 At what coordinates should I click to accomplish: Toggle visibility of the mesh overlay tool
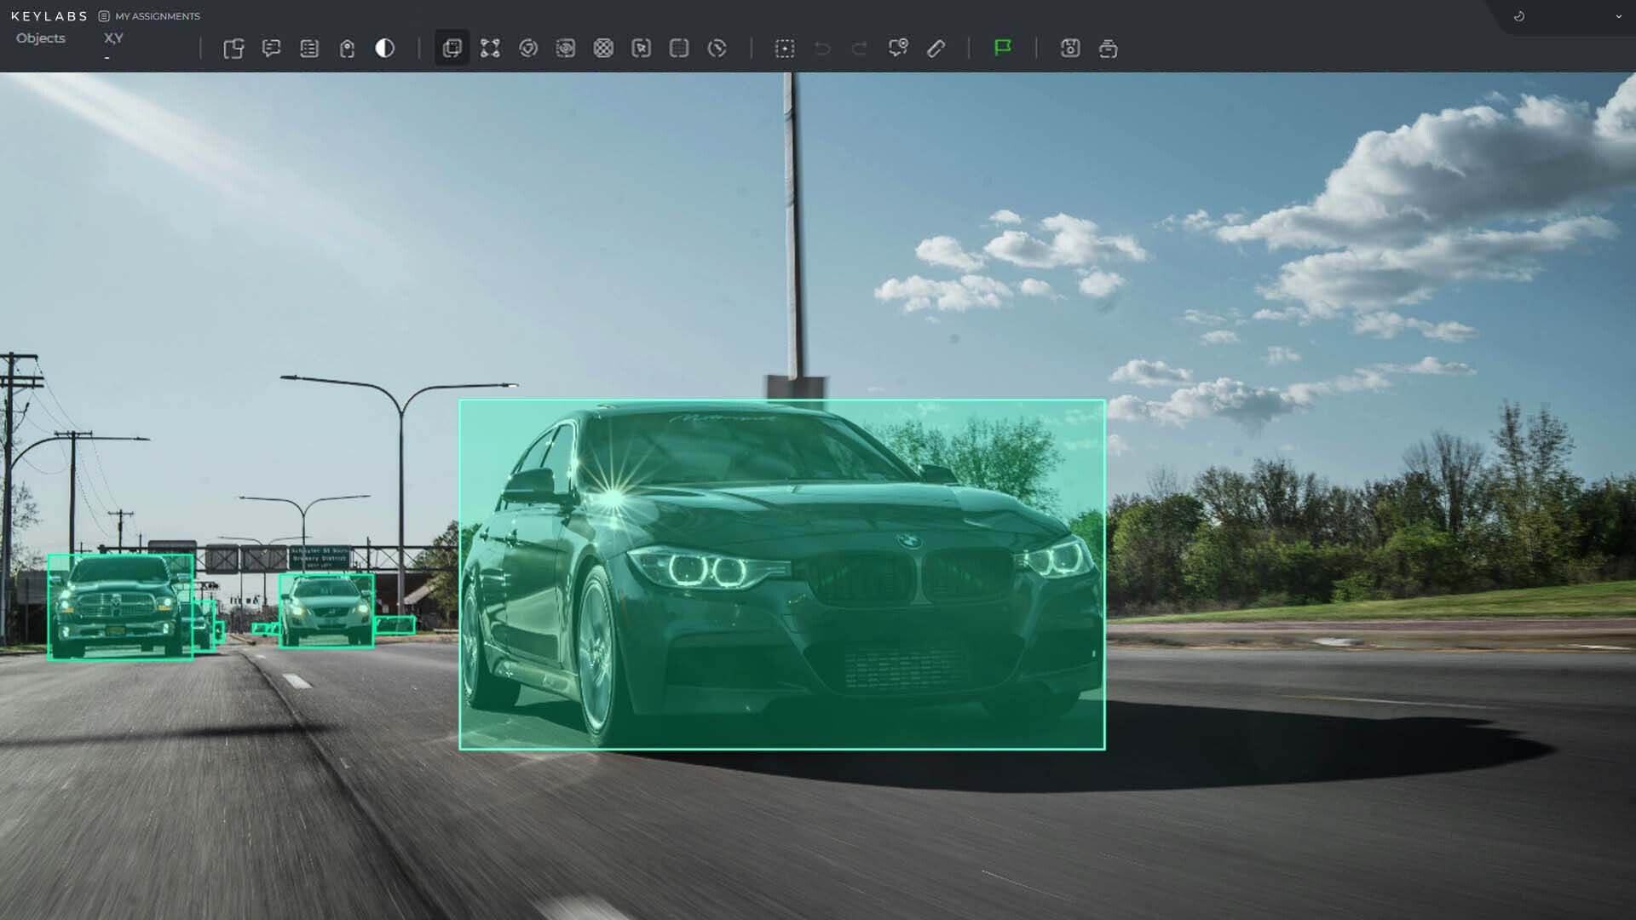(605, 49)
